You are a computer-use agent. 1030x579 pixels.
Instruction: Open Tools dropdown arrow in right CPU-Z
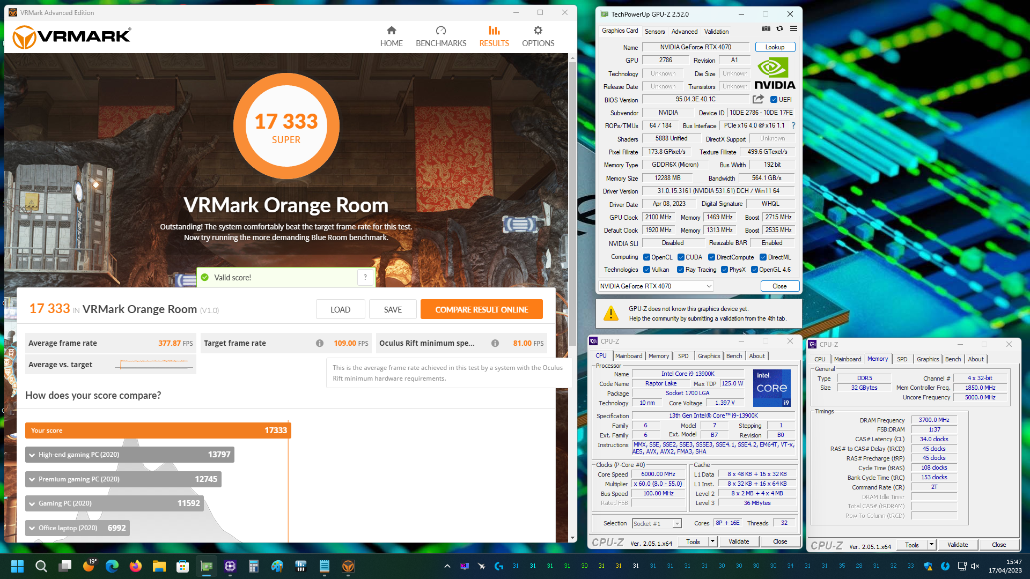pyautogui.click(x=932, y=545)
